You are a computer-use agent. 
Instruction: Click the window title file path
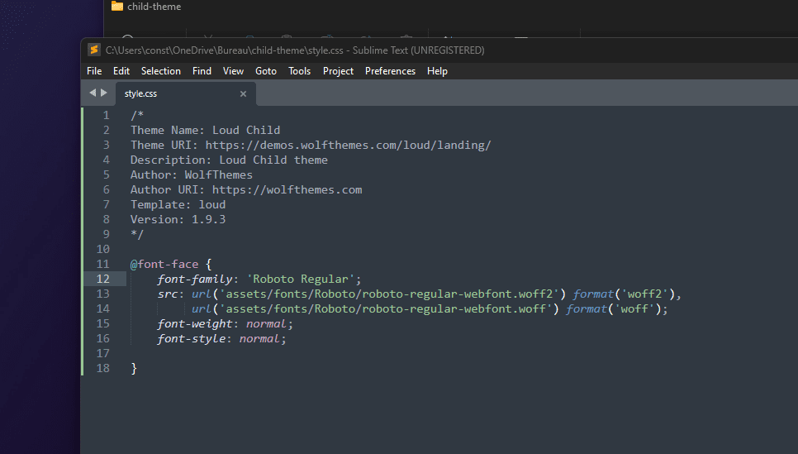[225, 50]
